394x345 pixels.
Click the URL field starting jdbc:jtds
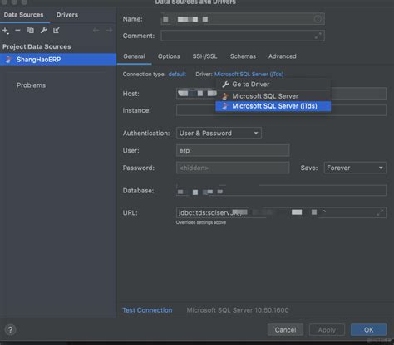[281, 212]
